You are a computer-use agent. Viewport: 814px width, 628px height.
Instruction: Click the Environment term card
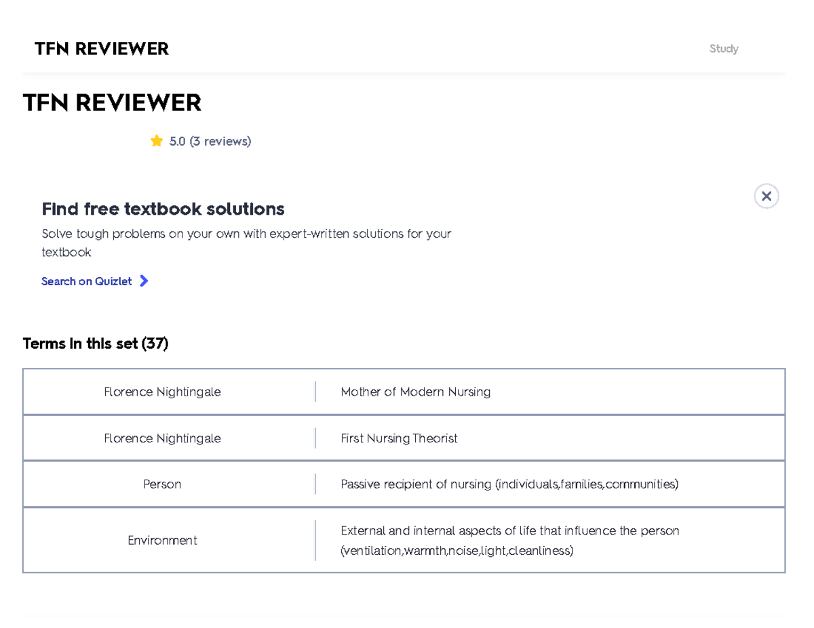coord(162,540)
